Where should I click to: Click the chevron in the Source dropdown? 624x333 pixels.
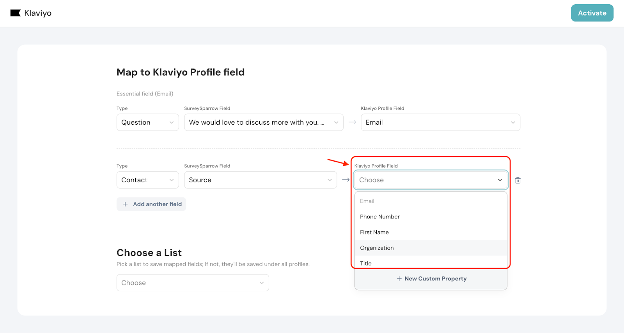click(x=330, y=180)
